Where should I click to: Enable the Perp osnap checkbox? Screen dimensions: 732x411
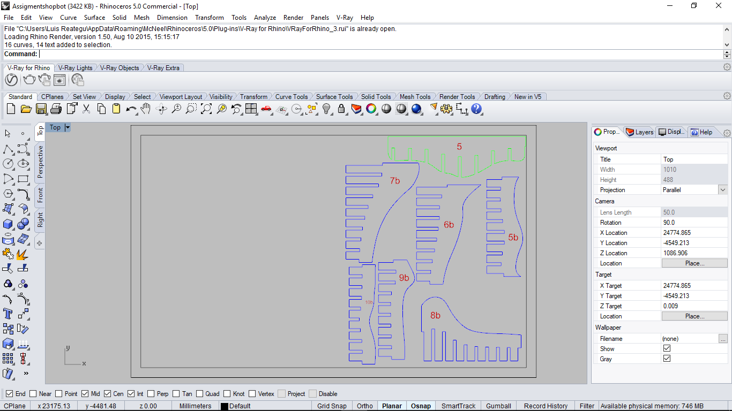tap(151, 394)
